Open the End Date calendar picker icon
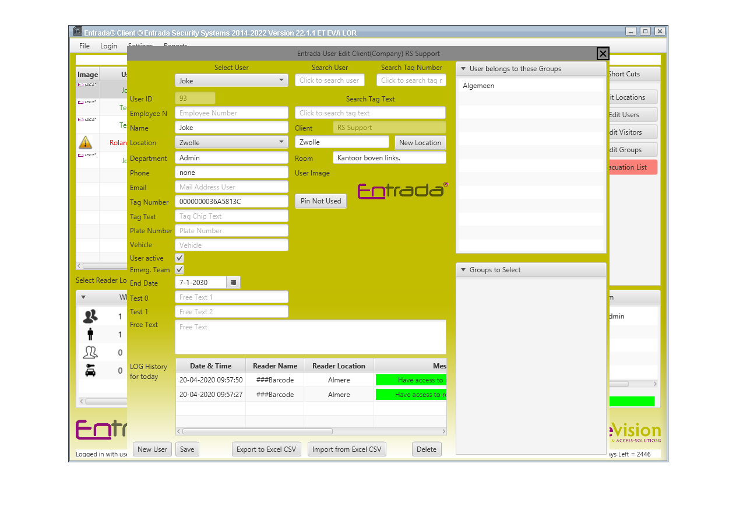The image size is (736, 513). click(233, 282)
